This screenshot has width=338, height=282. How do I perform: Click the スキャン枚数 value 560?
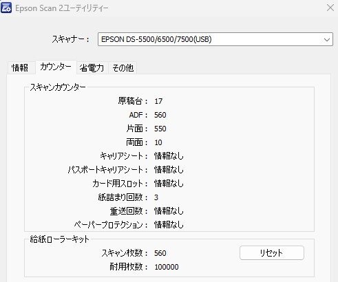[160, 253]
